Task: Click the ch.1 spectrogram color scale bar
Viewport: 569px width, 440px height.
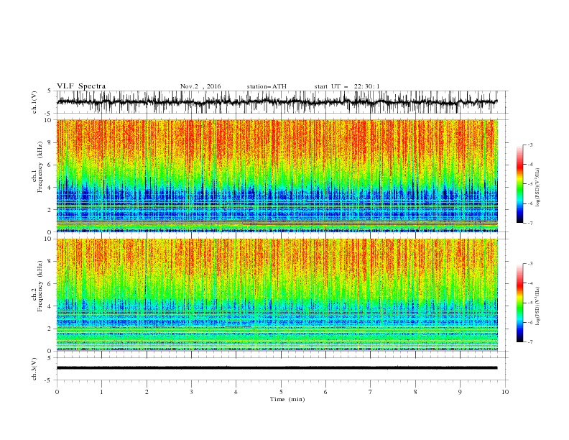Action: click(x=519, y=184)
